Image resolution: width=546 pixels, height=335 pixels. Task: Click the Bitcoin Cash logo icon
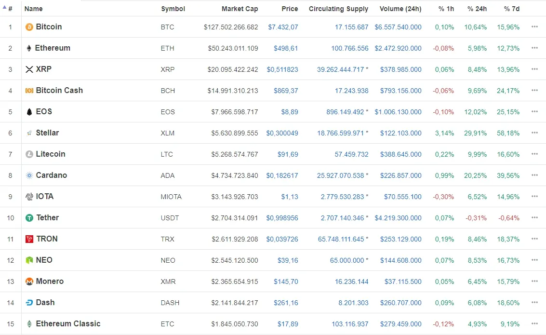pos(29,91)
